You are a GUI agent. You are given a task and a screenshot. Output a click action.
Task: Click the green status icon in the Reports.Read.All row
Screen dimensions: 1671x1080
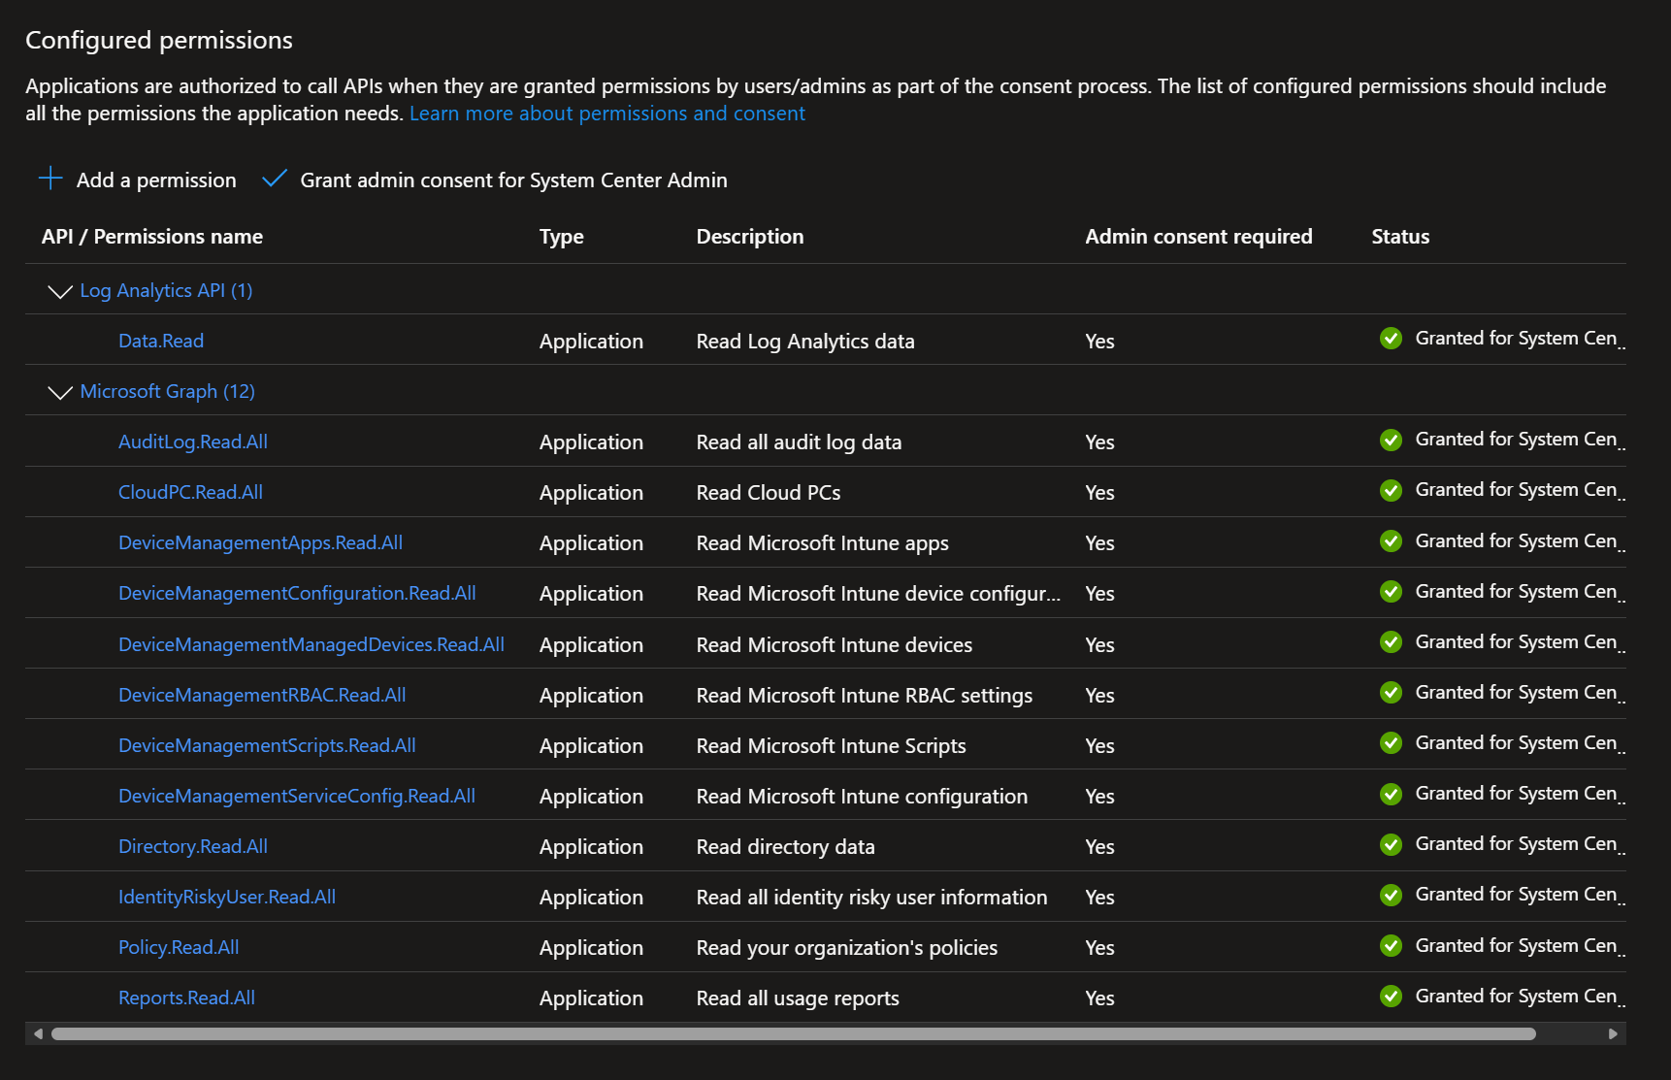tap(1391, 996)
